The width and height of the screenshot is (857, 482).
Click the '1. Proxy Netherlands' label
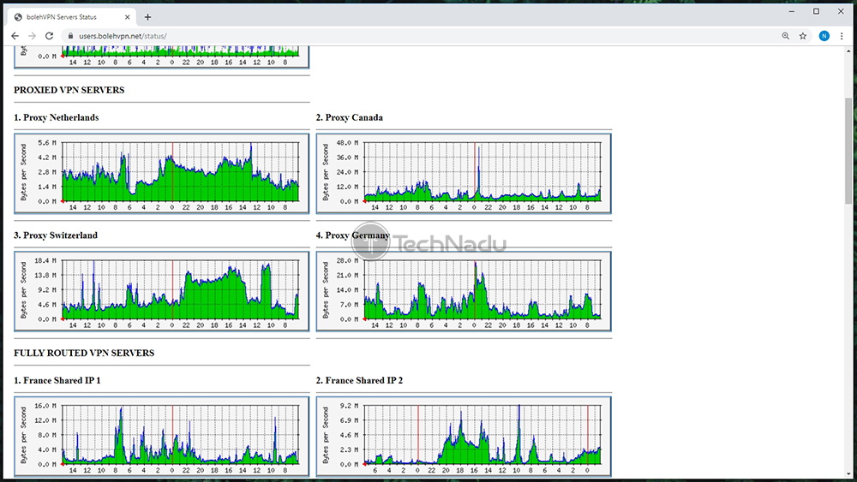[57, 117]
